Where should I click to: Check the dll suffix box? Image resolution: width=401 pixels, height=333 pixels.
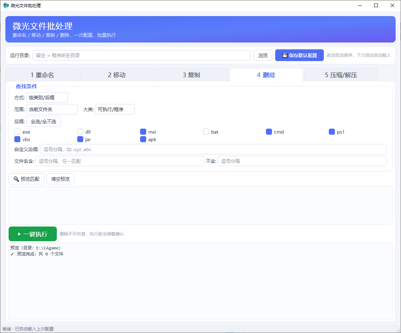coord(80,132)
